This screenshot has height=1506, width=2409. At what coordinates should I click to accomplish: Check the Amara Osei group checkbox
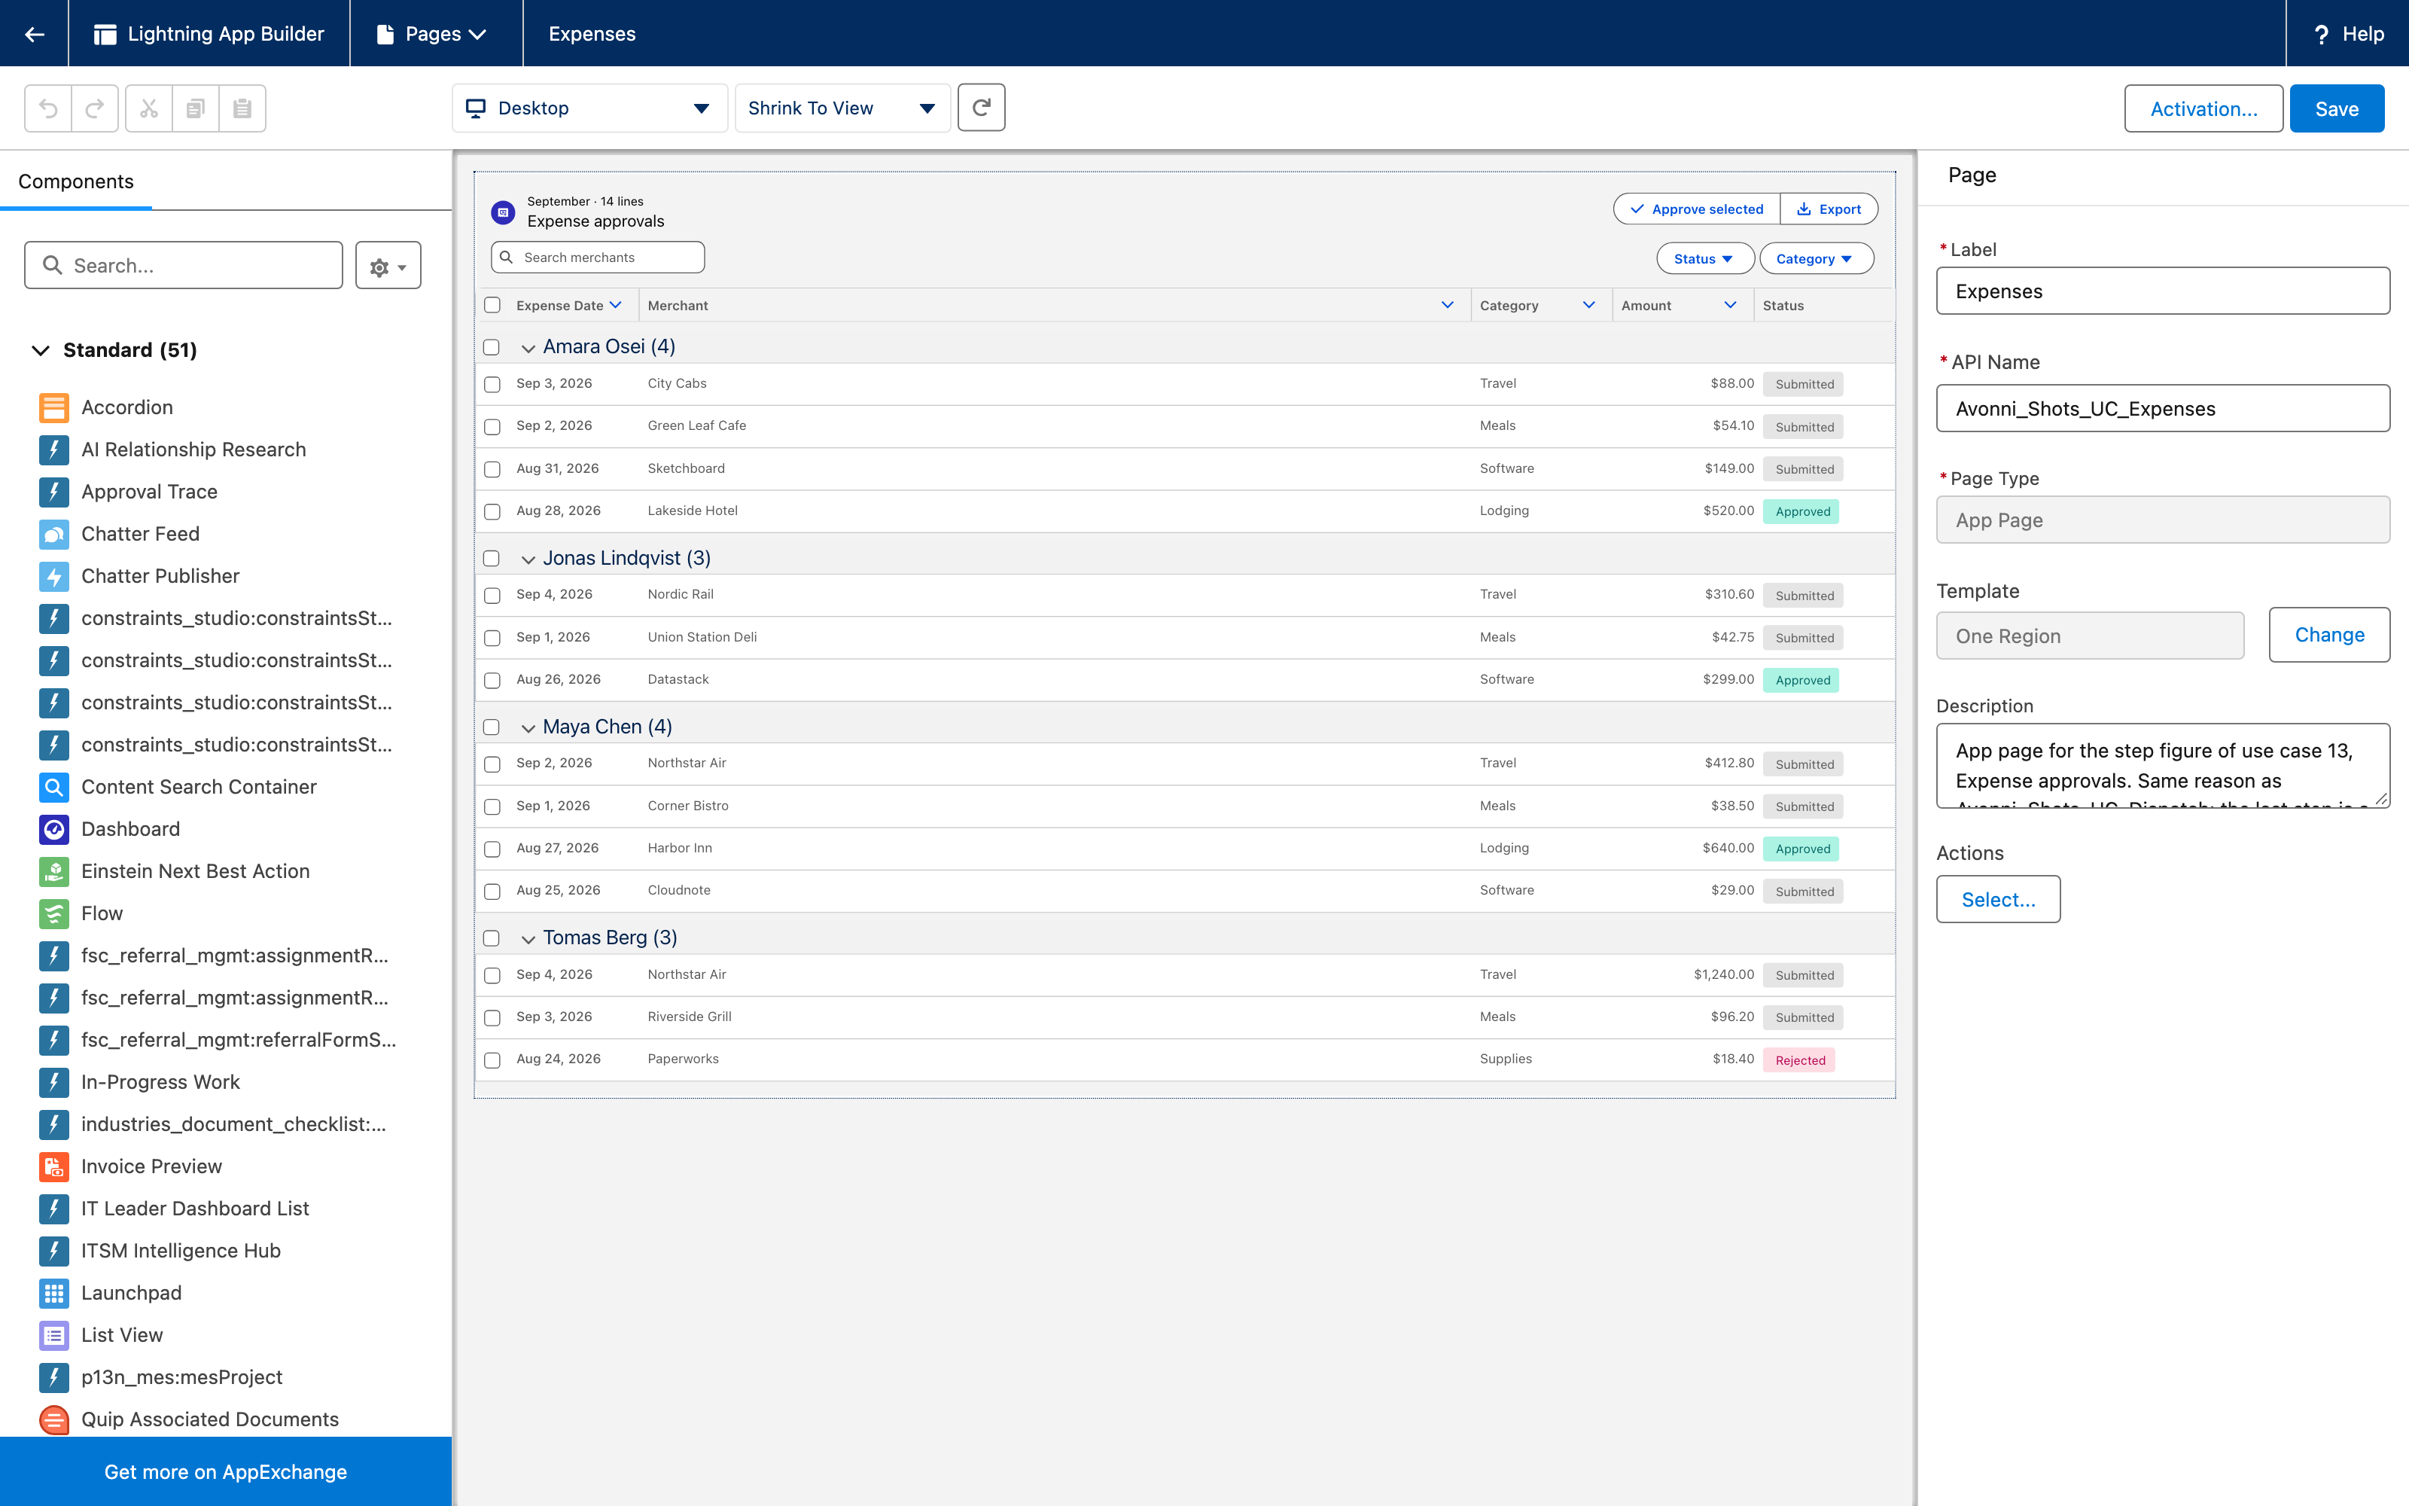[x=492, y=346]
